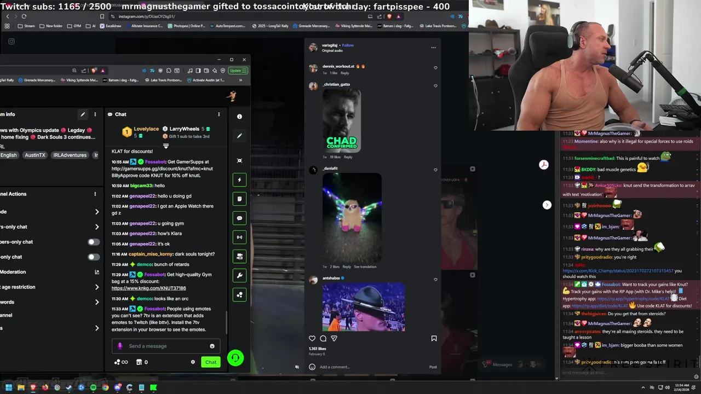
Task: Toggle emote-only chat switch
Action: coord(94,257)
